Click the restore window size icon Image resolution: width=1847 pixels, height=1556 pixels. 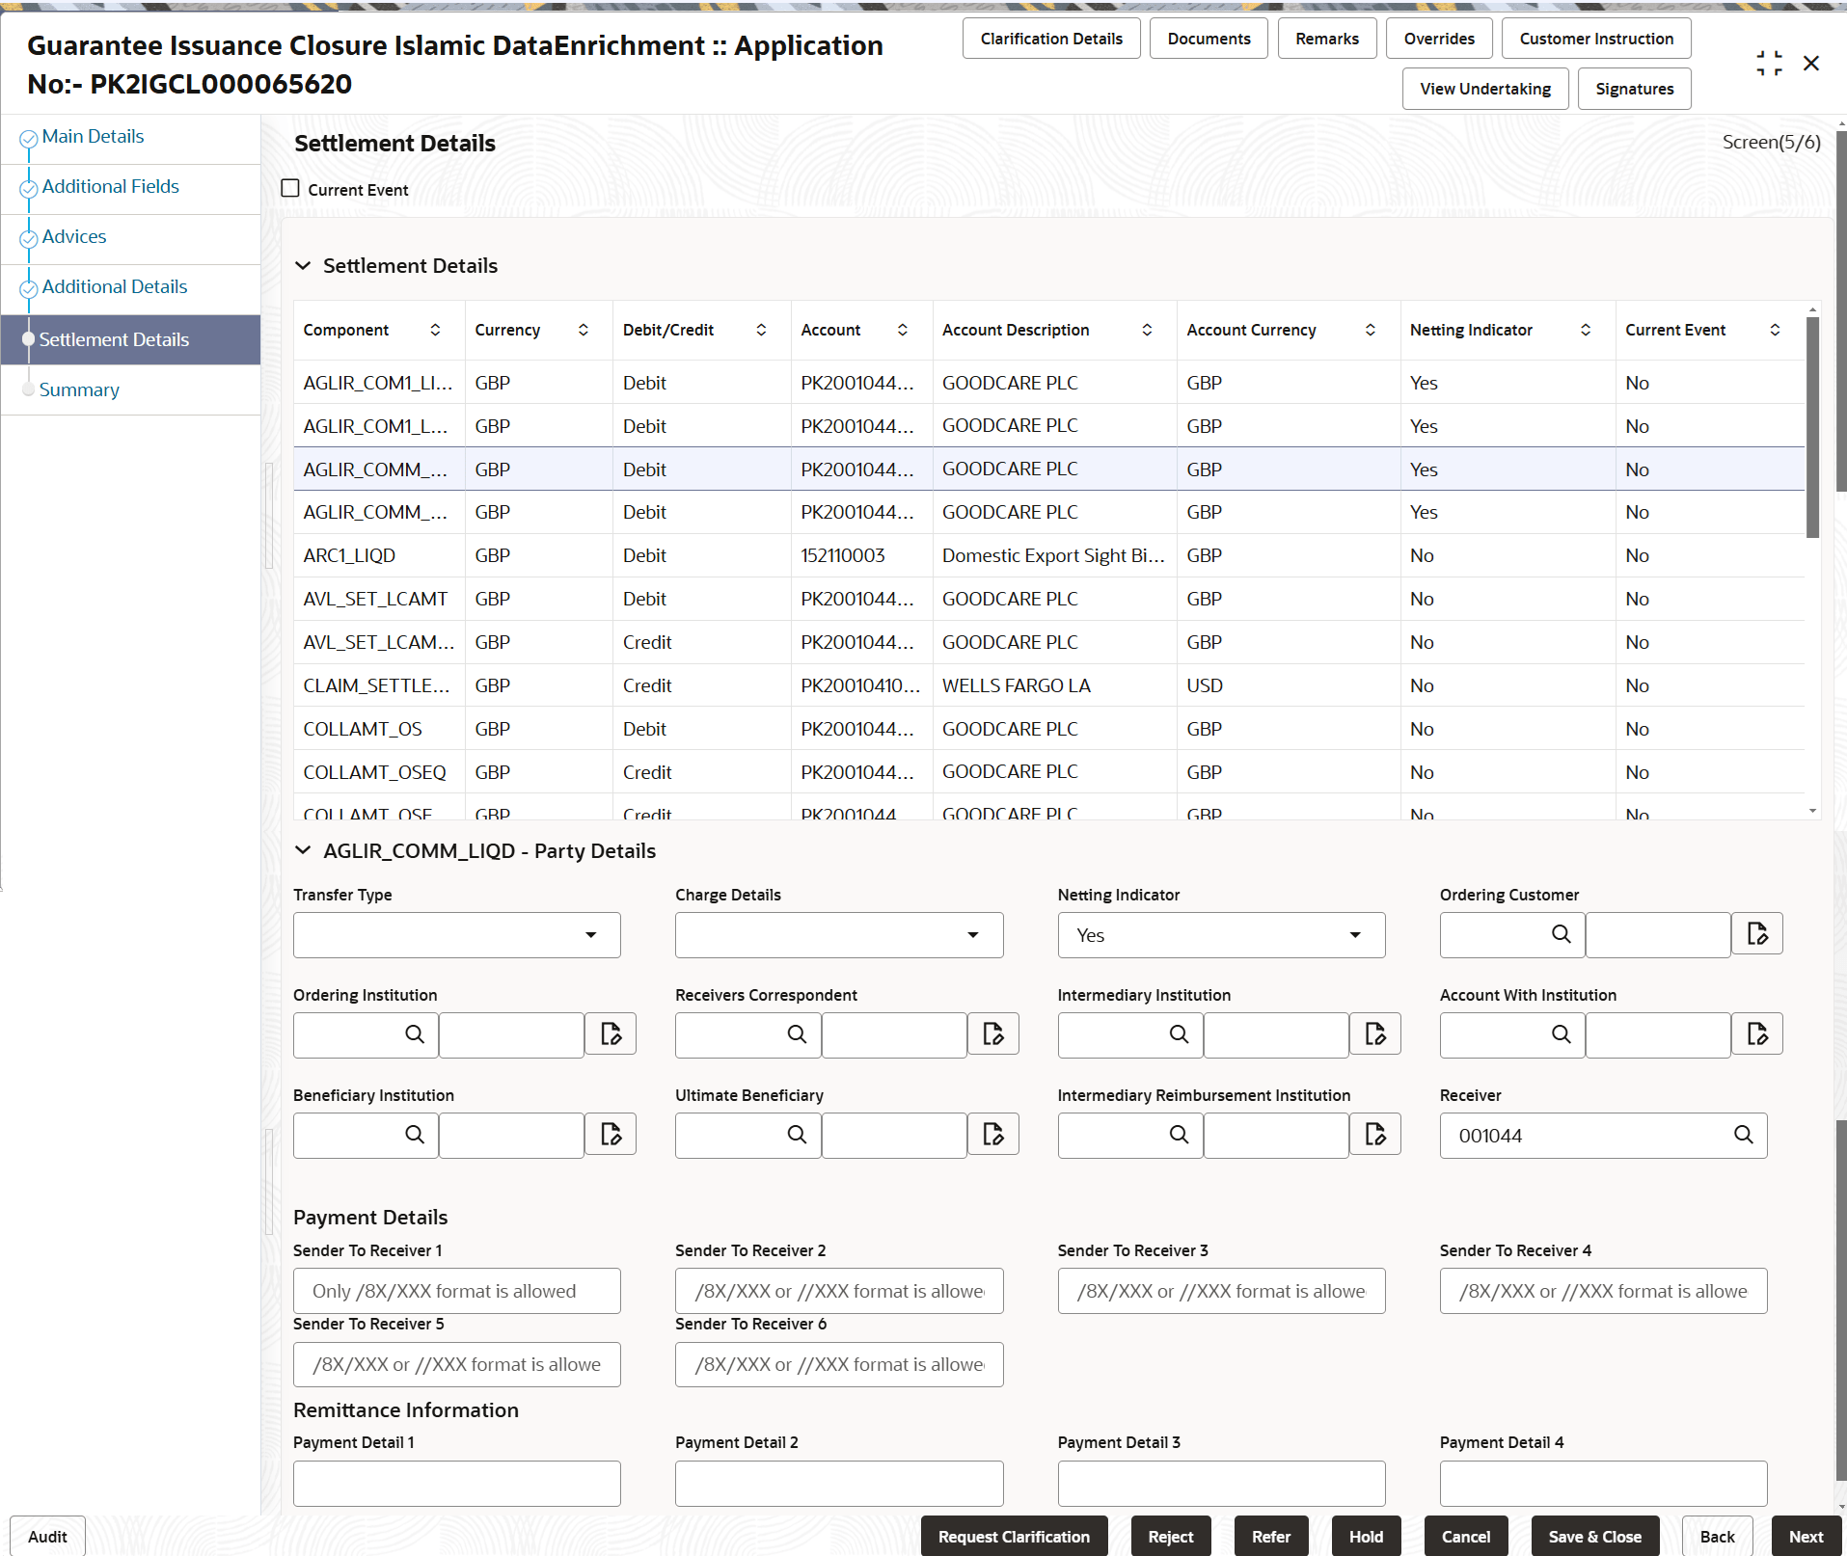[x=1770, y=63]
